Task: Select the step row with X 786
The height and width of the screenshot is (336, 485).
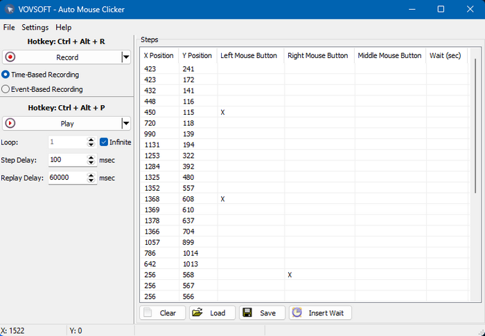Action: pyautogui.click(x=304, y=253)
